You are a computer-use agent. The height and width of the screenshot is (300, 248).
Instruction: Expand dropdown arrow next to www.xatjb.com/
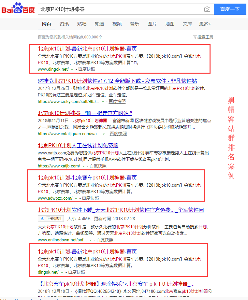[83, 166]
